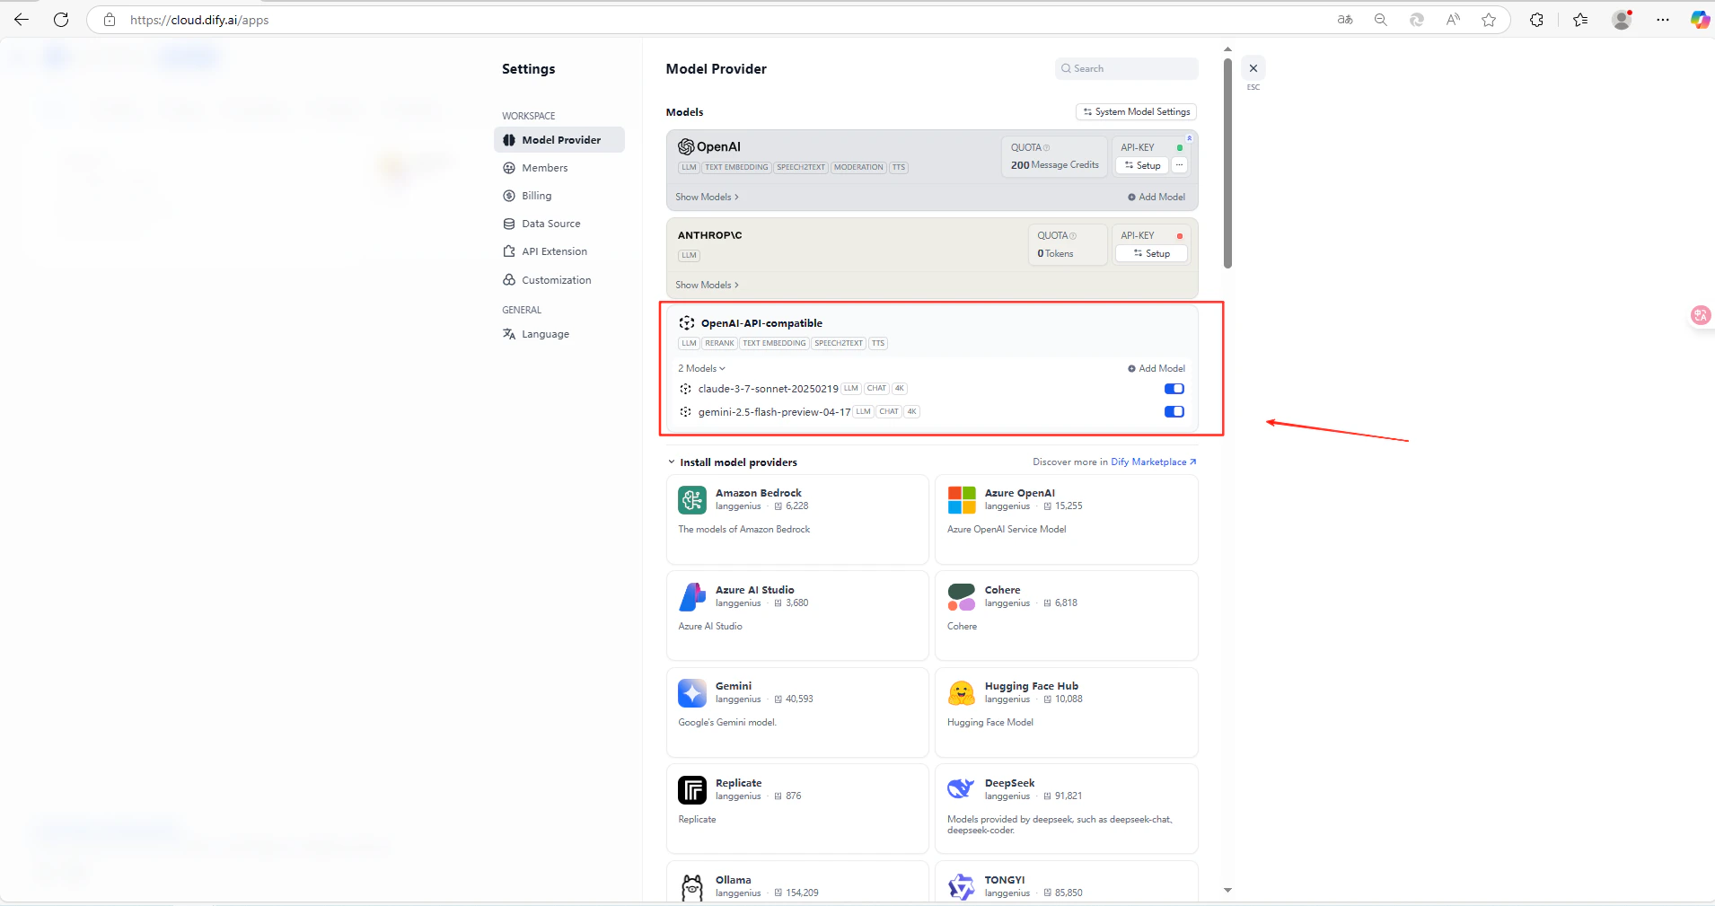Click the scrollbar down arrow

1227,891
